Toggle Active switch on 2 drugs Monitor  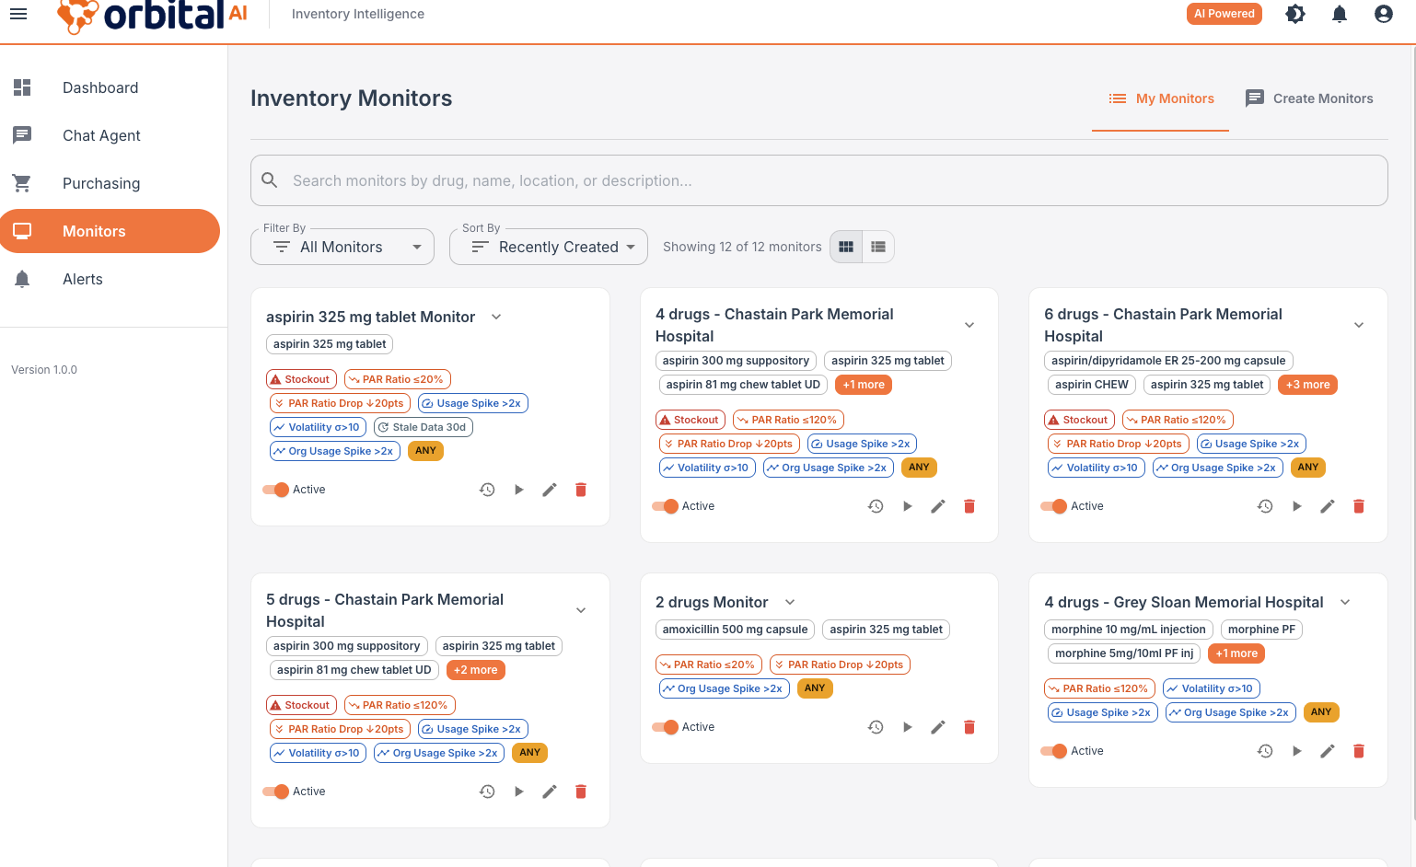click(x=665, y=727)
